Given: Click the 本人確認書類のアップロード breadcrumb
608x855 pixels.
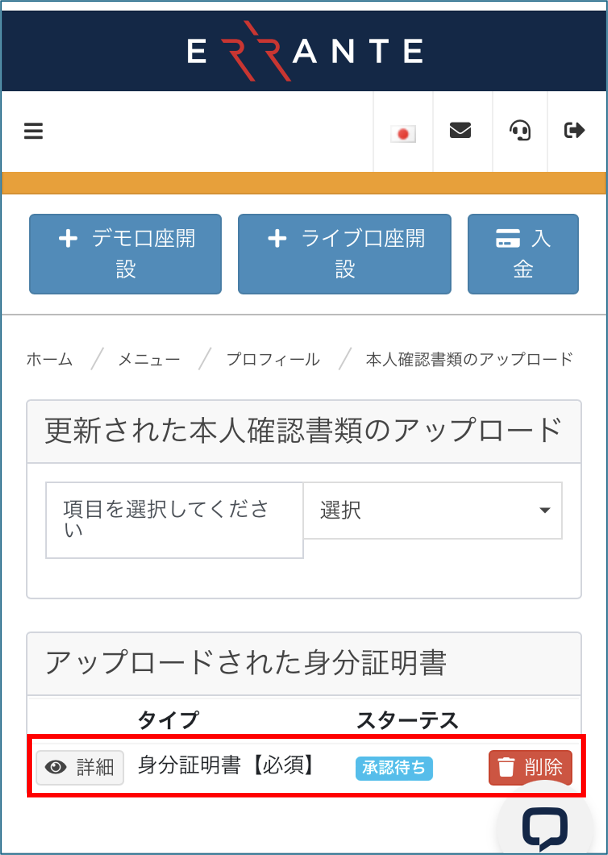Looking at the screenshot, I should [x=469, y=359].
